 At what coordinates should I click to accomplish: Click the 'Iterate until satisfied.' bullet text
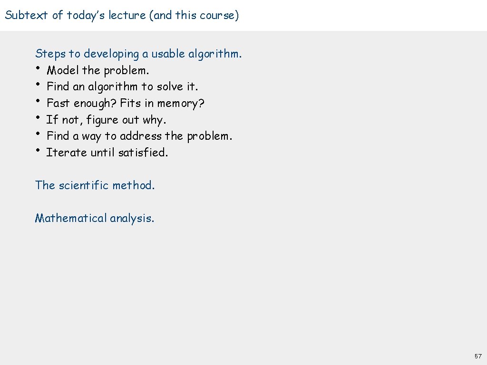107,153
